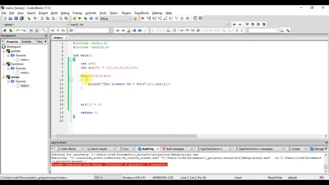Collapse the functions project tree node
The height and width of the screenshot is (185, 329).
(4, 64)
